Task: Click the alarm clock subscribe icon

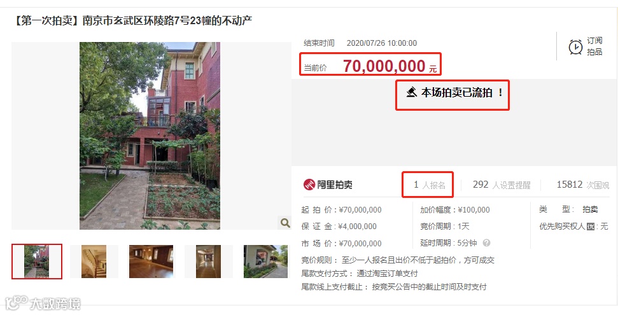Action: click(575, 46)
